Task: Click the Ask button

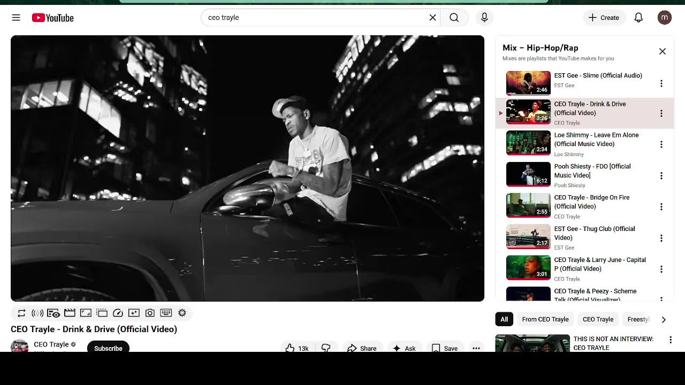Action: 405,347
